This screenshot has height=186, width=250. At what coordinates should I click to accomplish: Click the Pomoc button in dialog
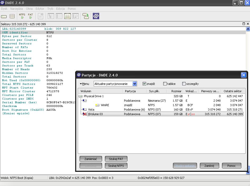tap(232, 166)
